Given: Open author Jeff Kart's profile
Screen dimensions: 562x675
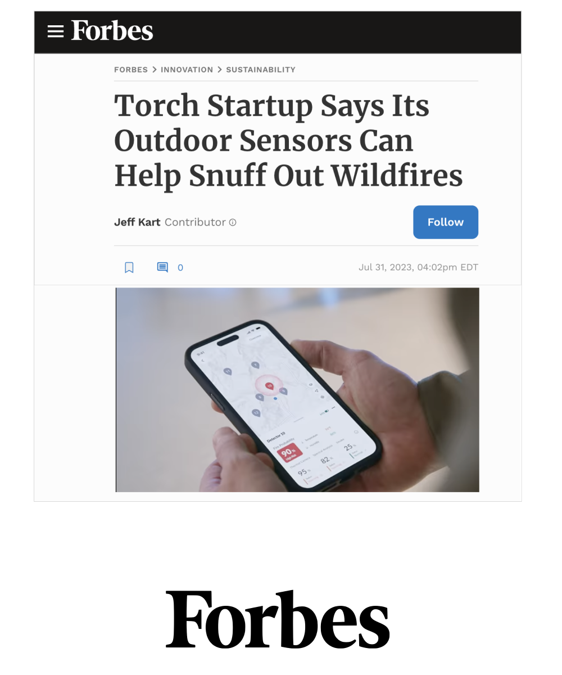Looking at the screenshot, I should (x=137, y=222).
